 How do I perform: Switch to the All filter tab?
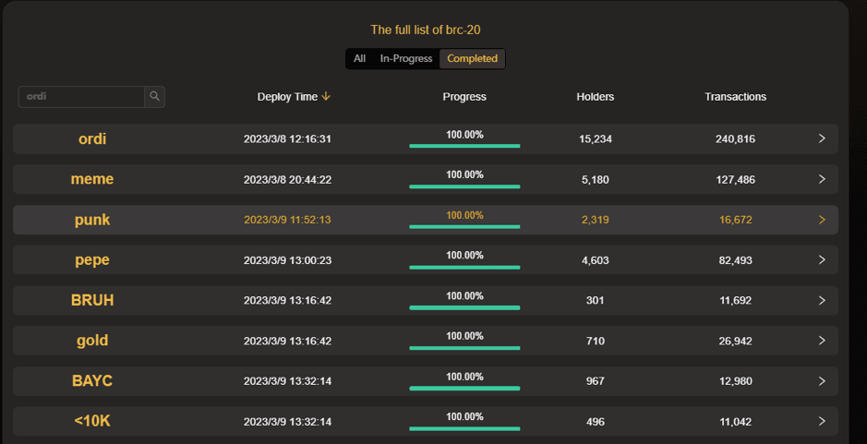pos(359,59)
